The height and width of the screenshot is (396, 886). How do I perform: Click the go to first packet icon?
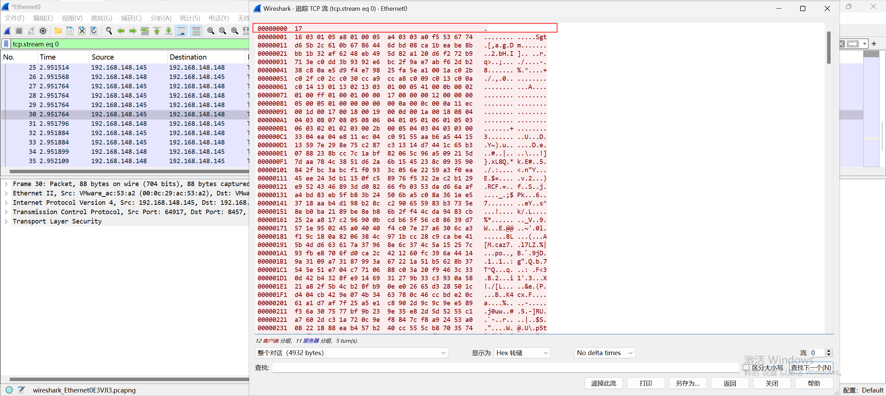[157, 31]
